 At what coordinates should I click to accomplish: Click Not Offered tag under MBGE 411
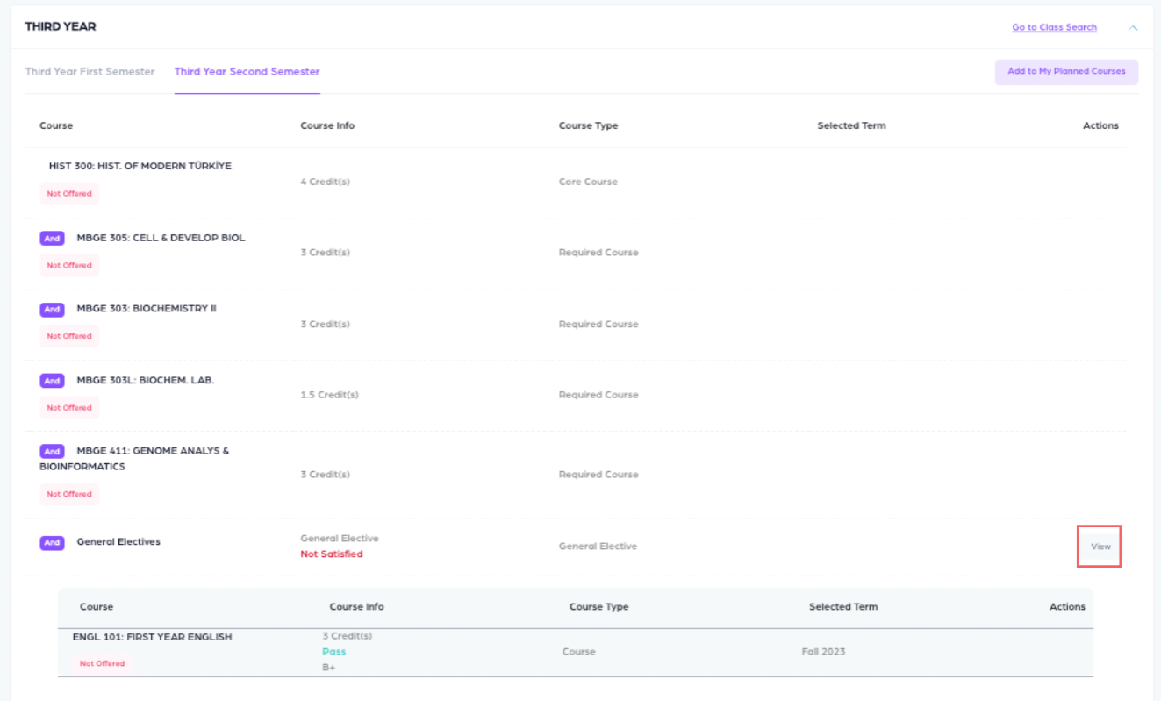tap(69, 495)
